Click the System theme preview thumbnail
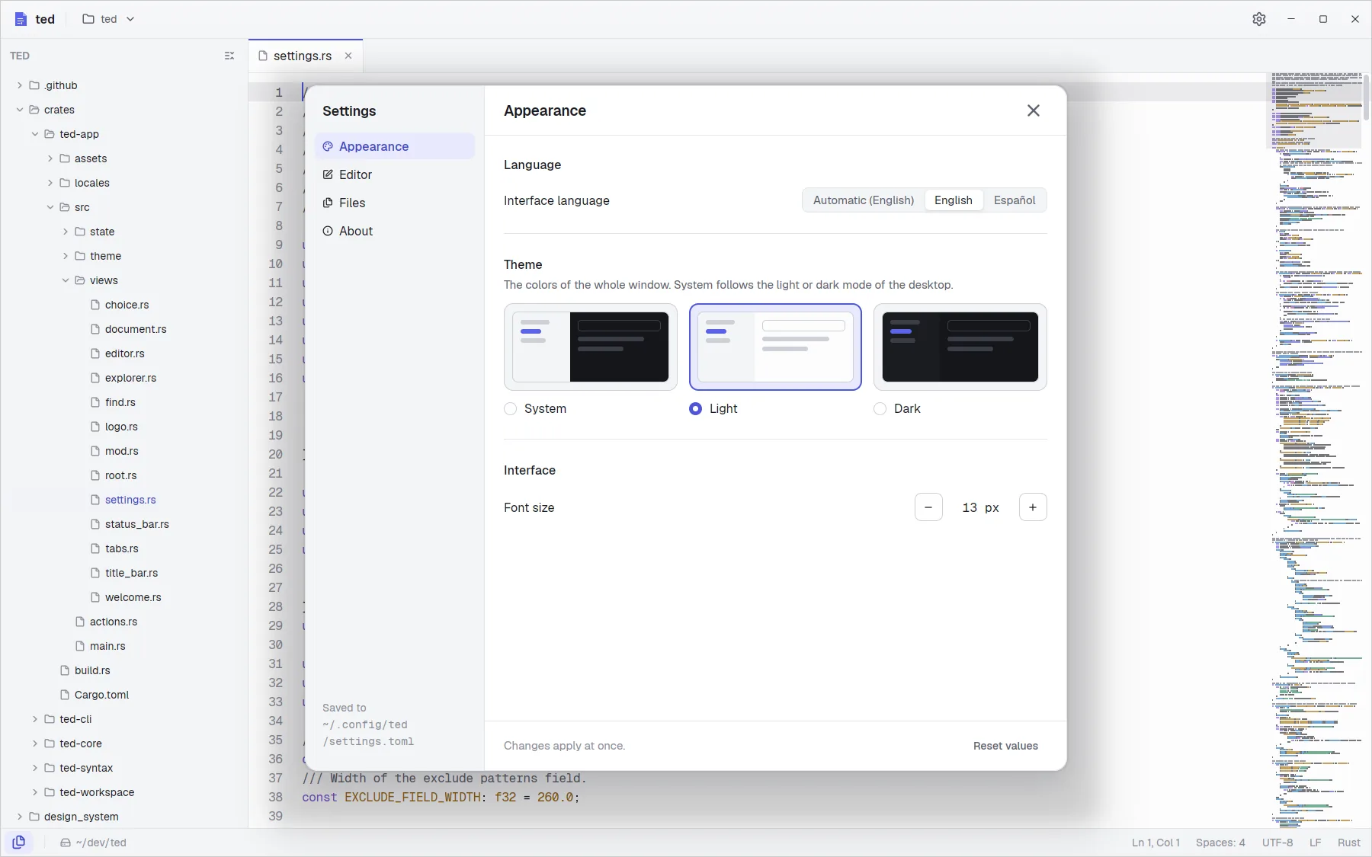The image size is (1372, 857). [x=591, y=347]
